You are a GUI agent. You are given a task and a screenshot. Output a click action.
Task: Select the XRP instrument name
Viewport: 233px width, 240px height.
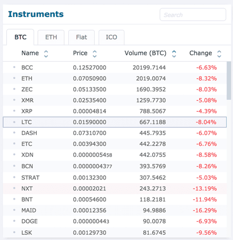click(x=27, y=111)
